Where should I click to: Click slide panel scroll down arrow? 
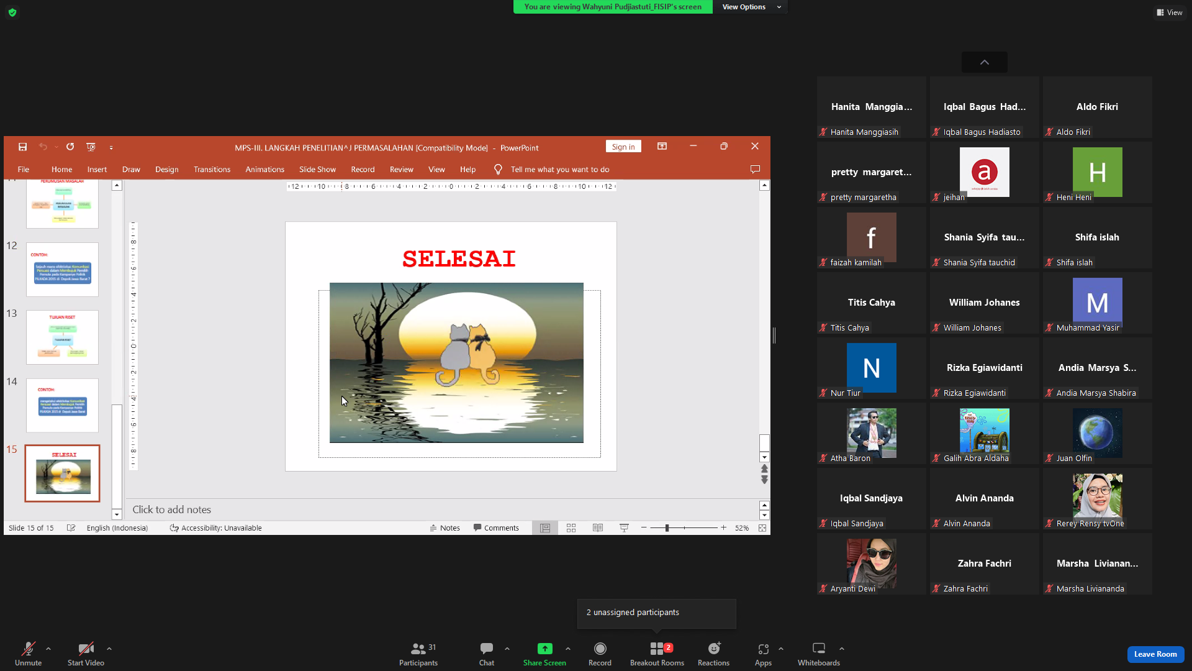[117, 514]
